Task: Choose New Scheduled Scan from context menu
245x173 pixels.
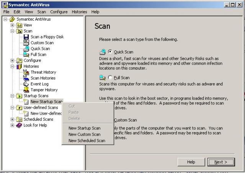Action: pos(88,141)
